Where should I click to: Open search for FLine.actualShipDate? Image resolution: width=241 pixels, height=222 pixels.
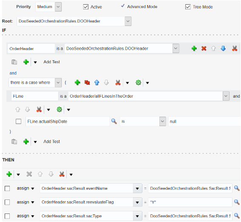114,121
